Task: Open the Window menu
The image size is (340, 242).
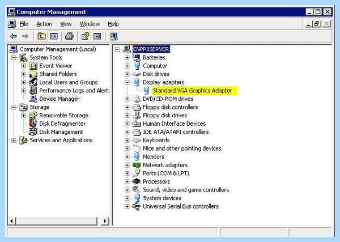Action: click(x=90, y=24)
